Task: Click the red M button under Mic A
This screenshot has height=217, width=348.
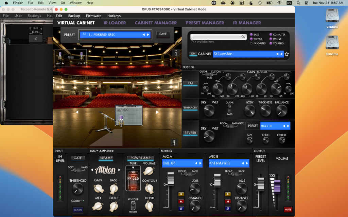Action: pos(181,202)
